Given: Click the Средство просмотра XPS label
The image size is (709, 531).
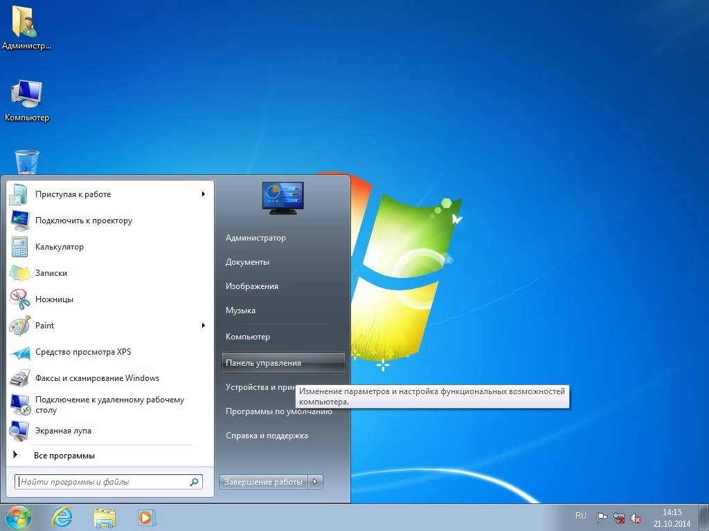Looking at the screenshot, I should pos(83,352).
